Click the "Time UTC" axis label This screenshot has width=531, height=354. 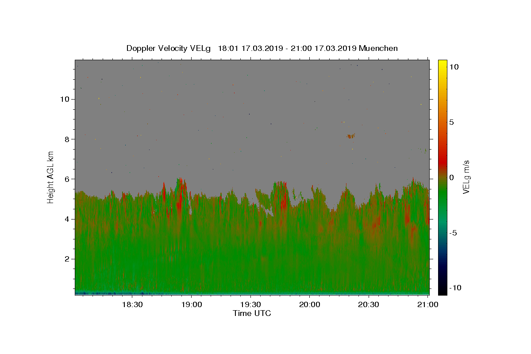click(252, 313)
